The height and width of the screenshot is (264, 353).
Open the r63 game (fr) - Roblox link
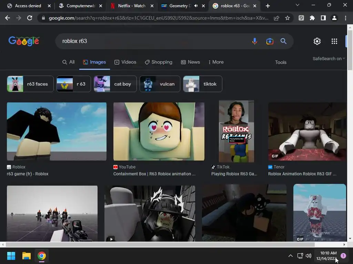coord(28,174)
